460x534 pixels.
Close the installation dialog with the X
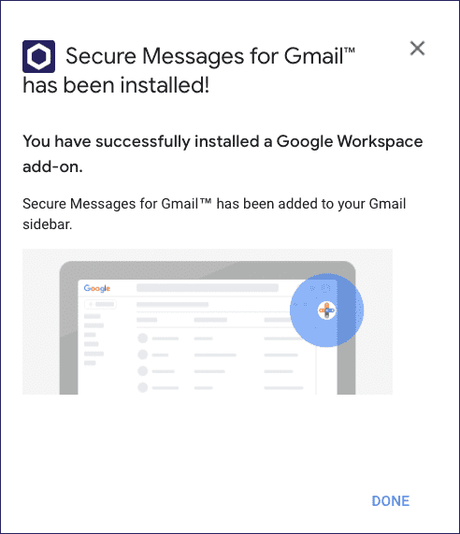pyautogui.click(x=417, y=48)
